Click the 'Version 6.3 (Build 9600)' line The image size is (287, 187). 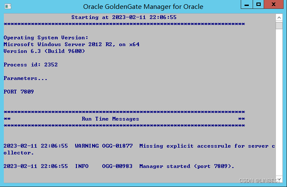[x=44, y=51]
